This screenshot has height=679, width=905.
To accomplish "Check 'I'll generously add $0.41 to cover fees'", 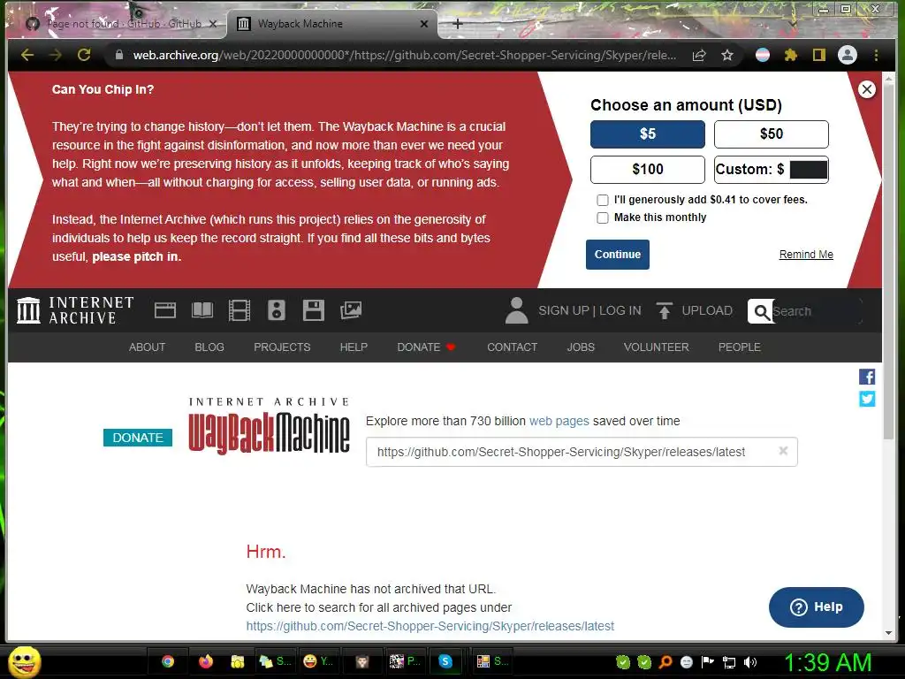I will (603, 200).
